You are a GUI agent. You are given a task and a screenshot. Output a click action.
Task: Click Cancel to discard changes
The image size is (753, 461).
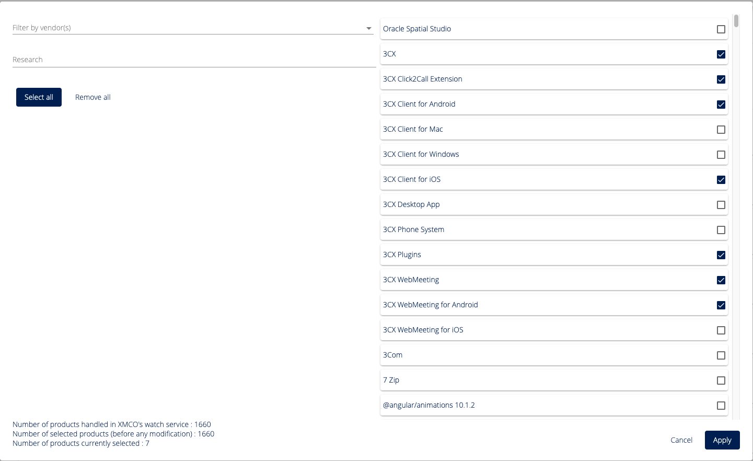(x=681, y=440)
